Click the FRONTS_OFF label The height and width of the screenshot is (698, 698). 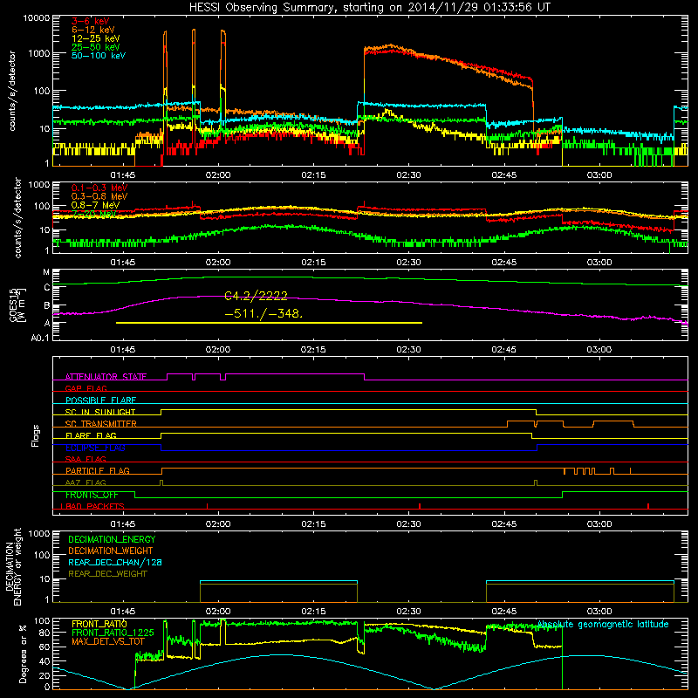(x=92, y=495)
